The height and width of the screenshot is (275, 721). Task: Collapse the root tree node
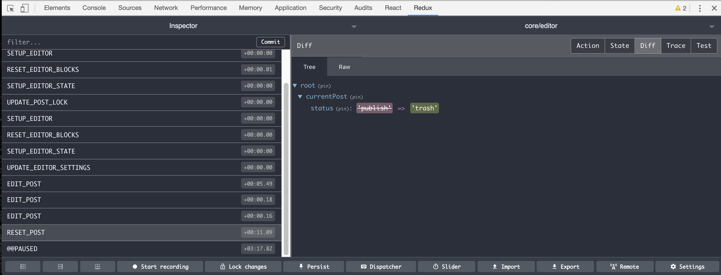click(295, 86)
